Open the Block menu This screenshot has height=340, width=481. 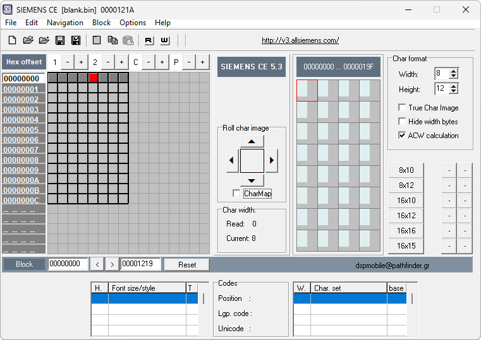pos(102,23)
